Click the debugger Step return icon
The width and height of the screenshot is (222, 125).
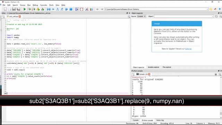tap(62, 9)
